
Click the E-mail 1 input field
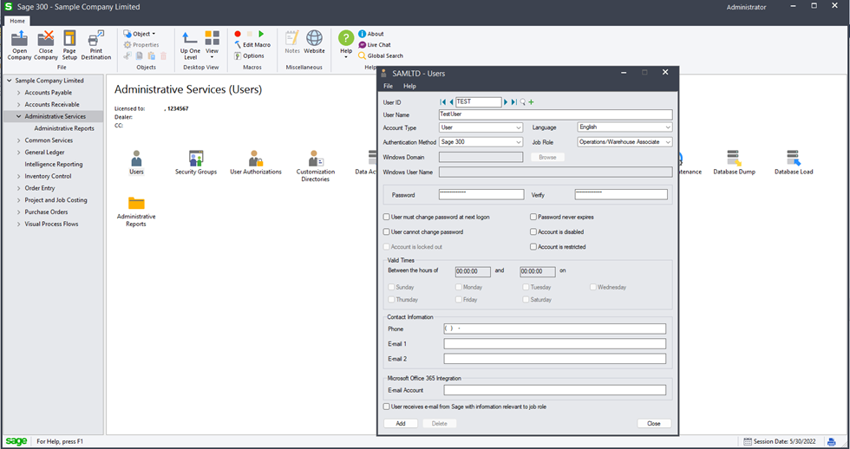click(554, 344)
